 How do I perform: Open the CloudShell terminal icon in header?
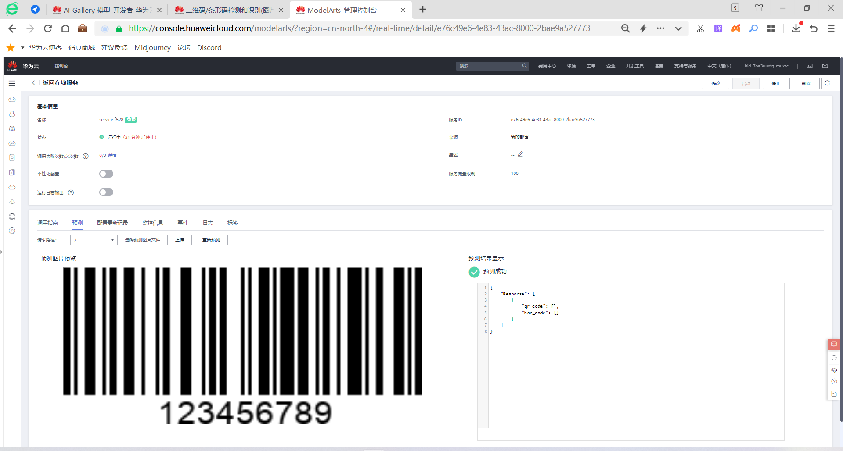[810, 66]
